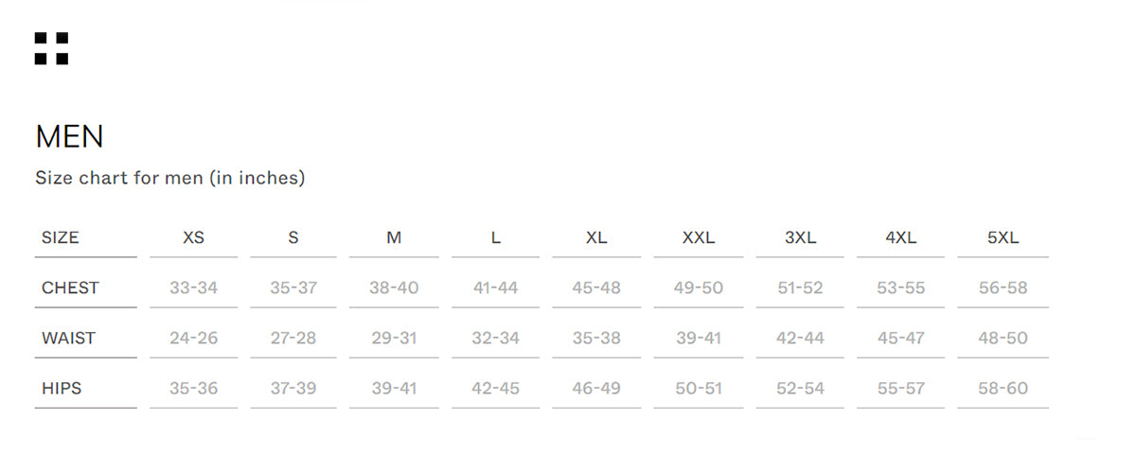Click the four-squares logo icon
1136x454 pixels.
click(x=51, y=48)
